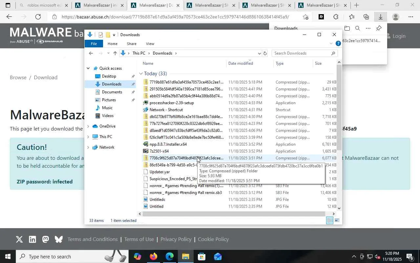Screen dimensions: 420x263
Task: Open the Edge profile avatar
Action: (396, 17)
